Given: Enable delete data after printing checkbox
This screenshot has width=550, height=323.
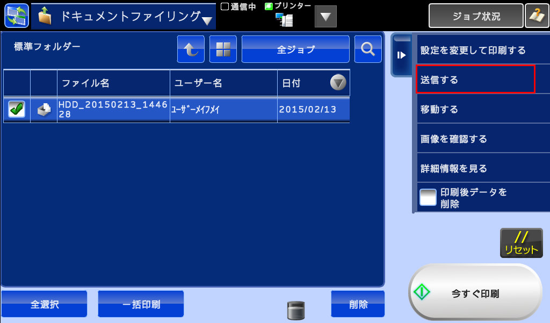Looking at the screenshot, I should [428, 198].
